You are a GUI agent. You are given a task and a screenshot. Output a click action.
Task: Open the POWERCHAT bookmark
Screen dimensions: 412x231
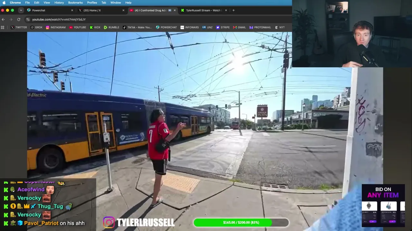click(x=166, y=27)
